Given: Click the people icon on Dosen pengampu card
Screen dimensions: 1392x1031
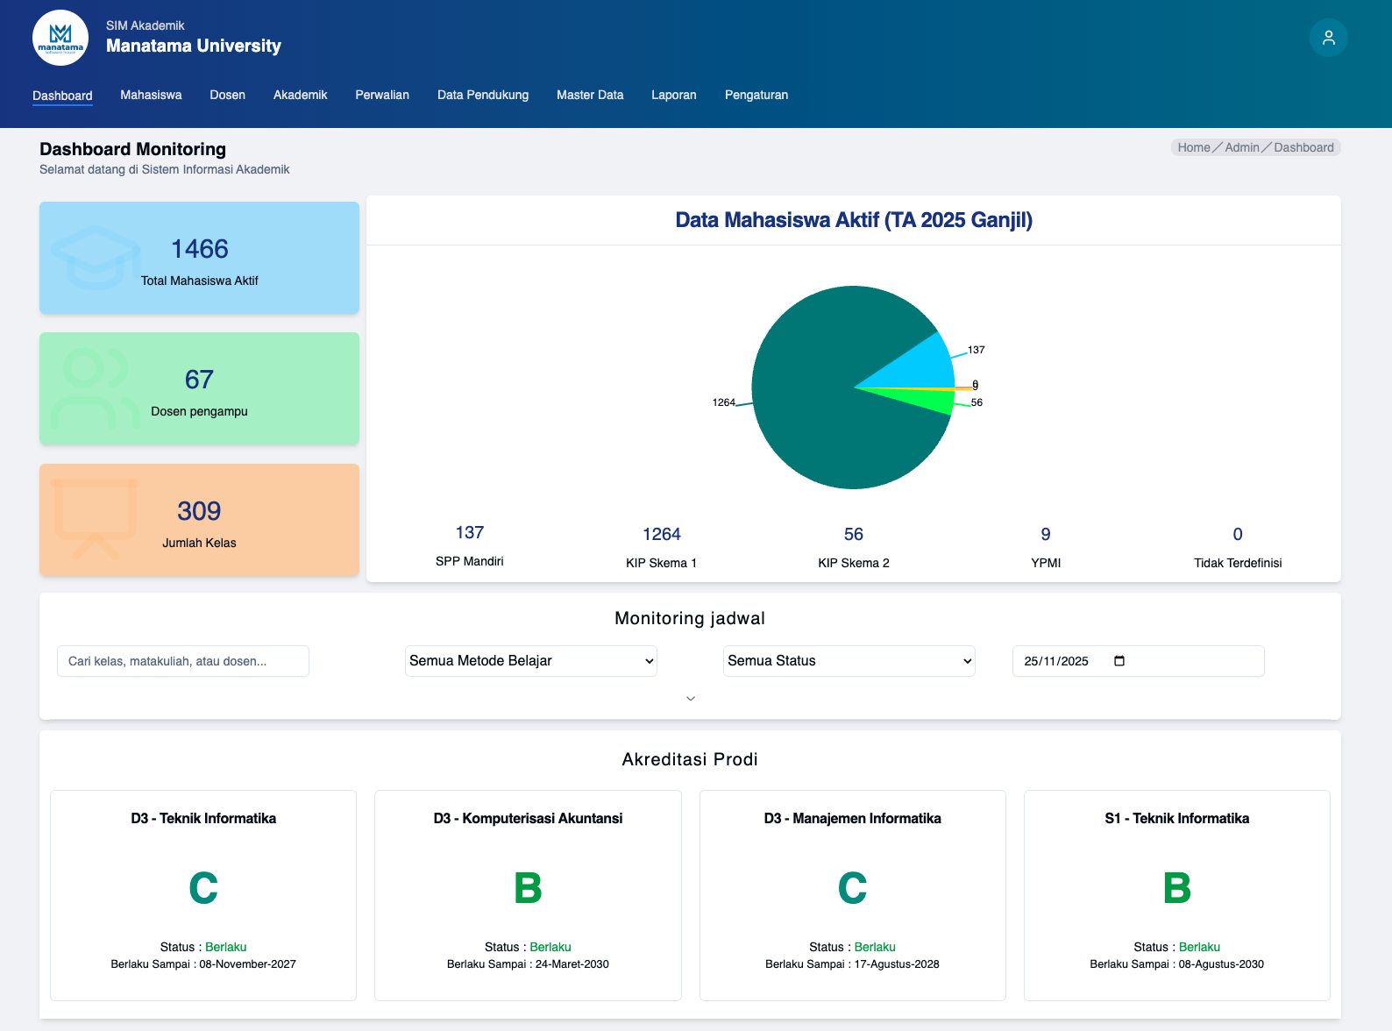Looking at the screenshot, I should pos(92,388).
